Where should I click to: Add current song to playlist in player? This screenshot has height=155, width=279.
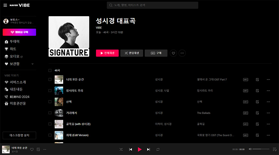click(38, 150)
